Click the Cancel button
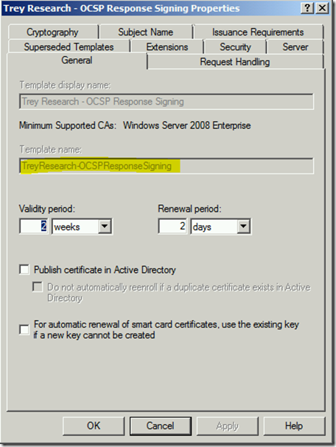 pos(161,426)
